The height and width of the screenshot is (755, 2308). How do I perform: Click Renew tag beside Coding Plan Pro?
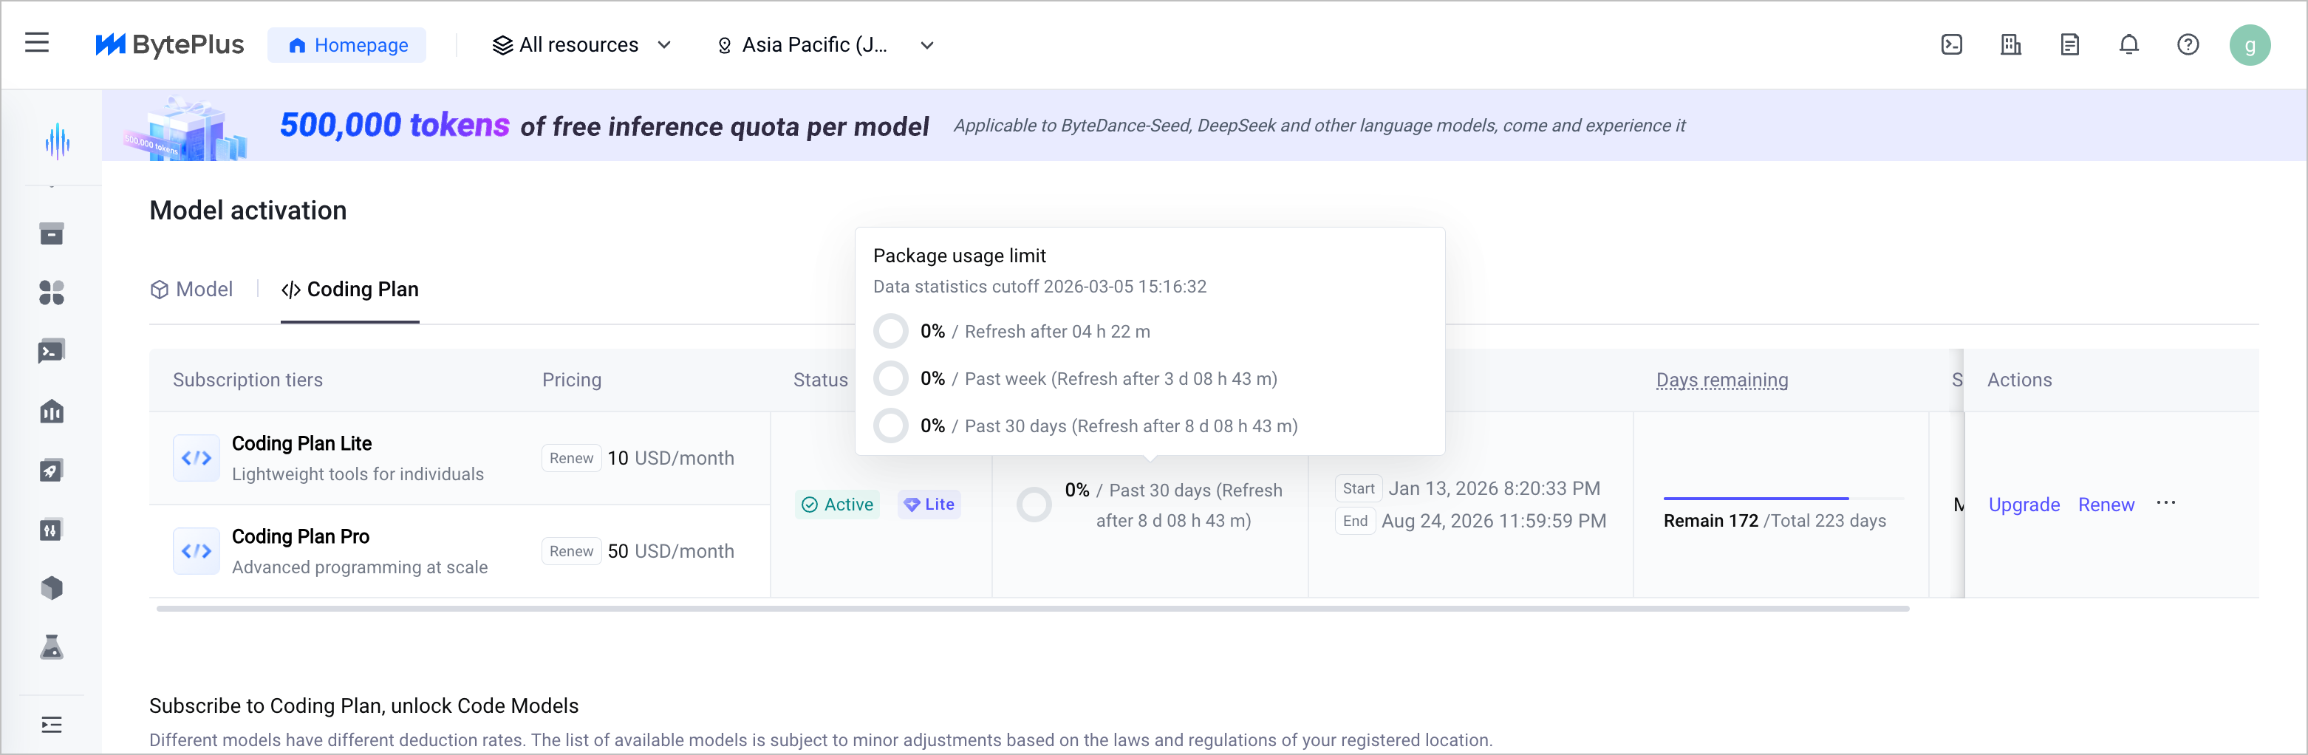pyautogui.click(x=571, y=551)
